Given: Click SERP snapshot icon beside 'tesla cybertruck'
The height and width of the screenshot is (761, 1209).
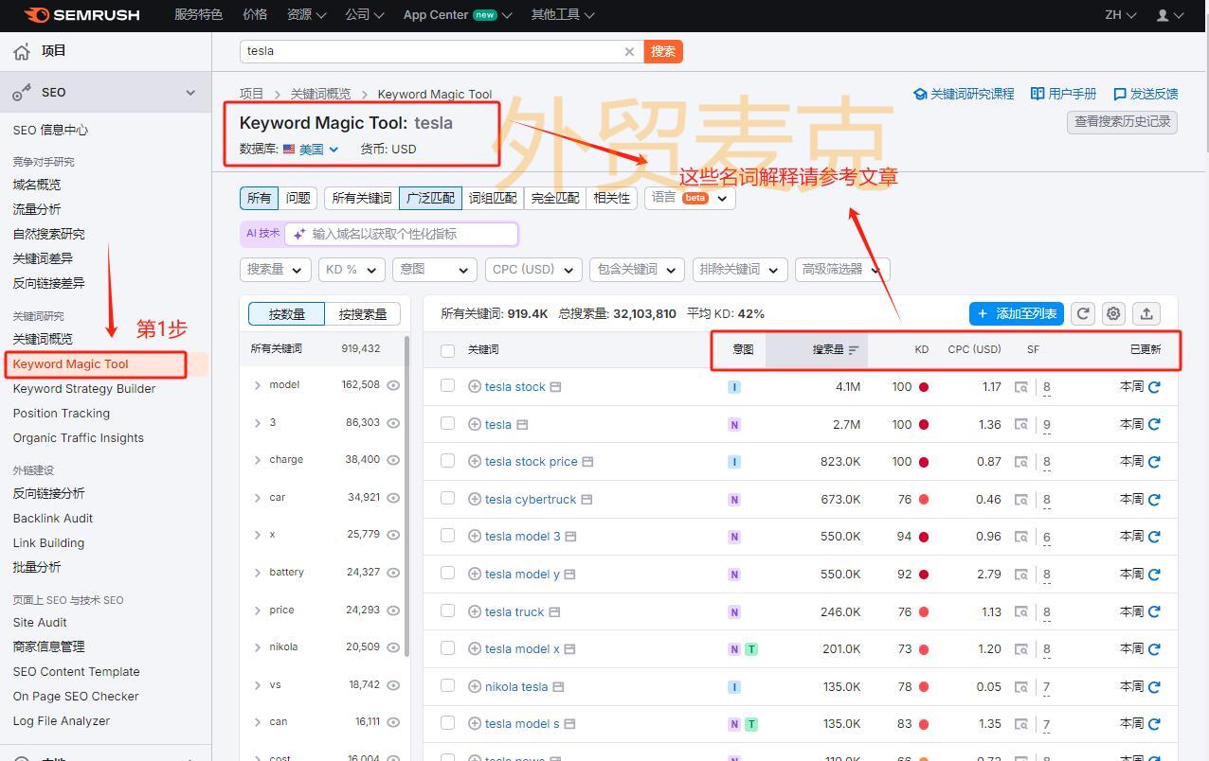Looking at the screenshot, I should (x=586, y=499).
